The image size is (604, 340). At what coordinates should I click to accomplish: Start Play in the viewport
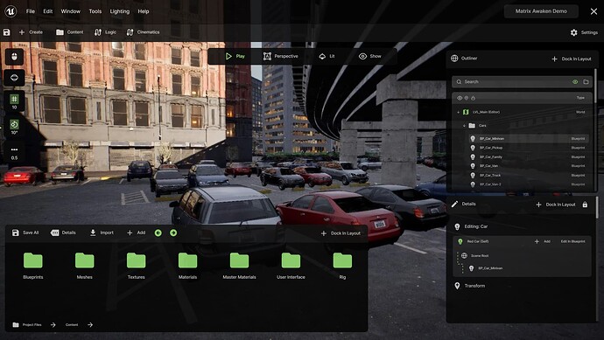click(x=235, y=56)
